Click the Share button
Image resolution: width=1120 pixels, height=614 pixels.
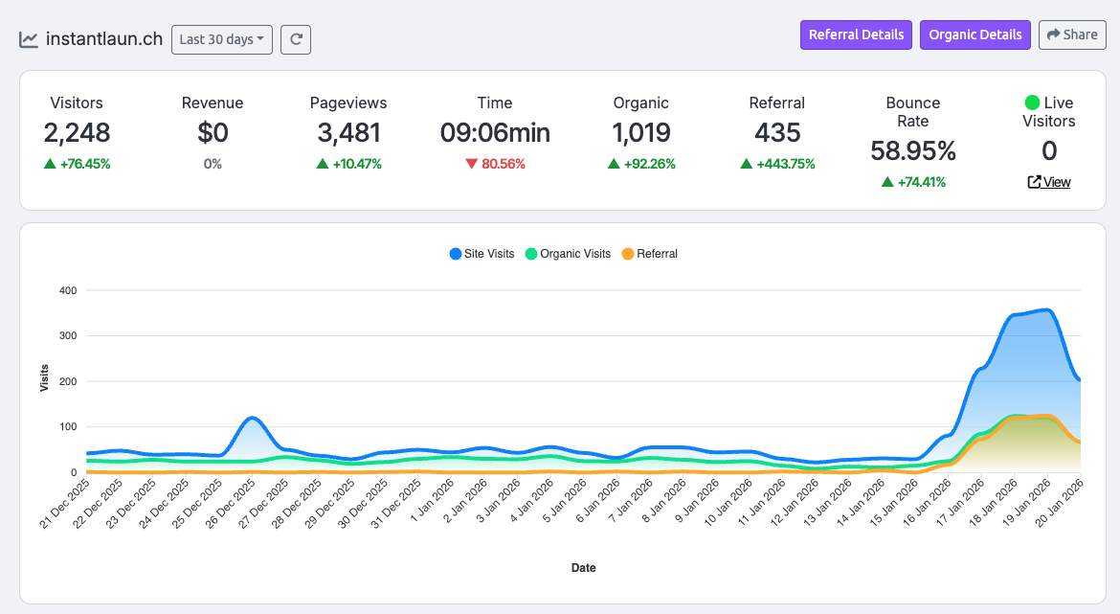[x=1072, y=34]
